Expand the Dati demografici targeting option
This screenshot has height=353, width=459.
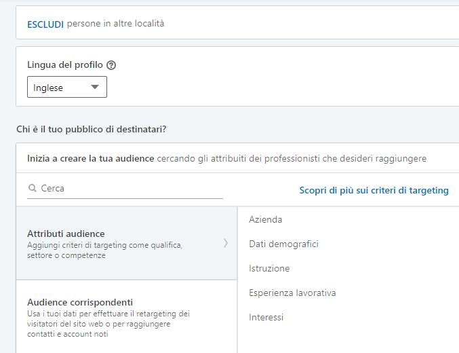(x=283, y=244)
